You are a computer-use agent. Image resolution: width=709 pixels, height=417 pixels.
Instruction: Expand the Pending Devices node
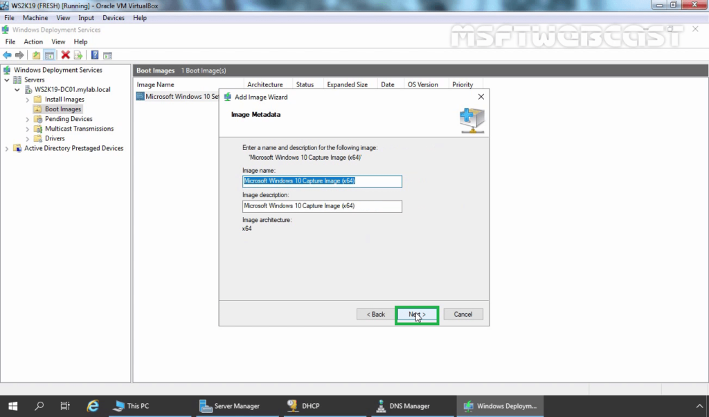coord(28,119)
